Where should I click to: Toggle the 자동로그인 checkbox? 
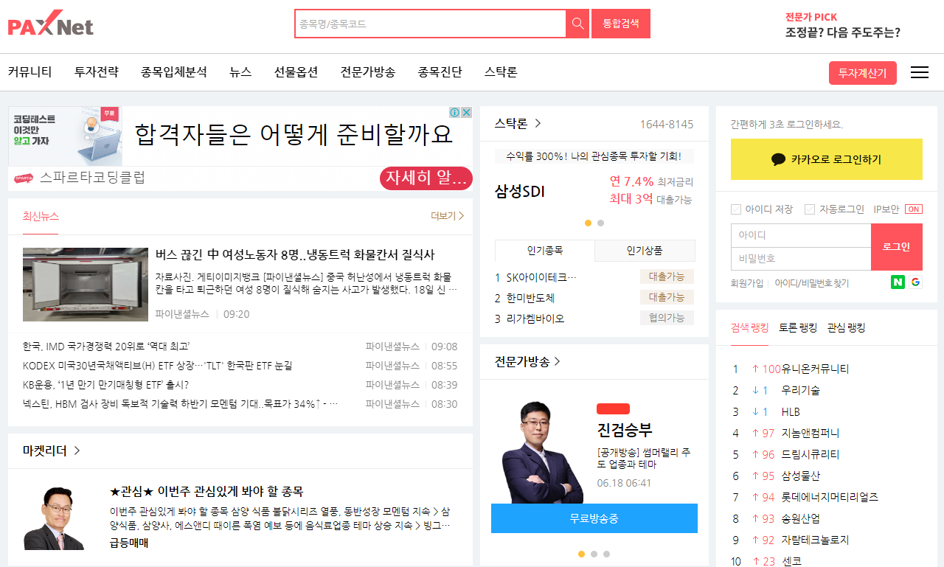[x=810, y=209]
